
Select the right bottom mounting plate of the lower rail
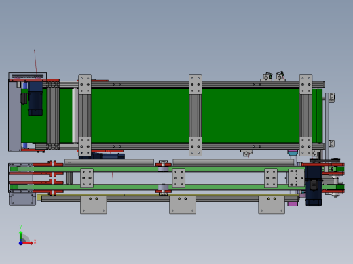point(272,204)
